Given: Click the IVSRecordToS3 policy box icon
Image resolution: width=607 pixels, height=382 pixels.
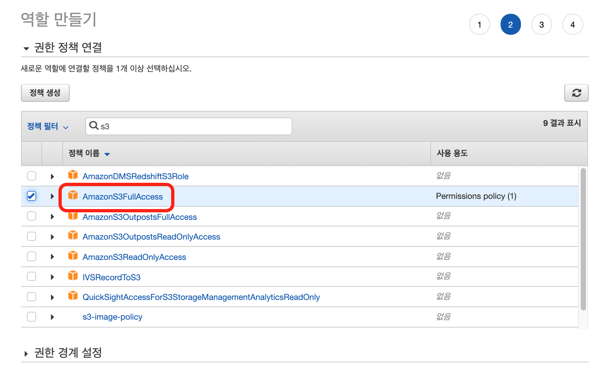Looking at the screenshot, I should pos(73,276).
